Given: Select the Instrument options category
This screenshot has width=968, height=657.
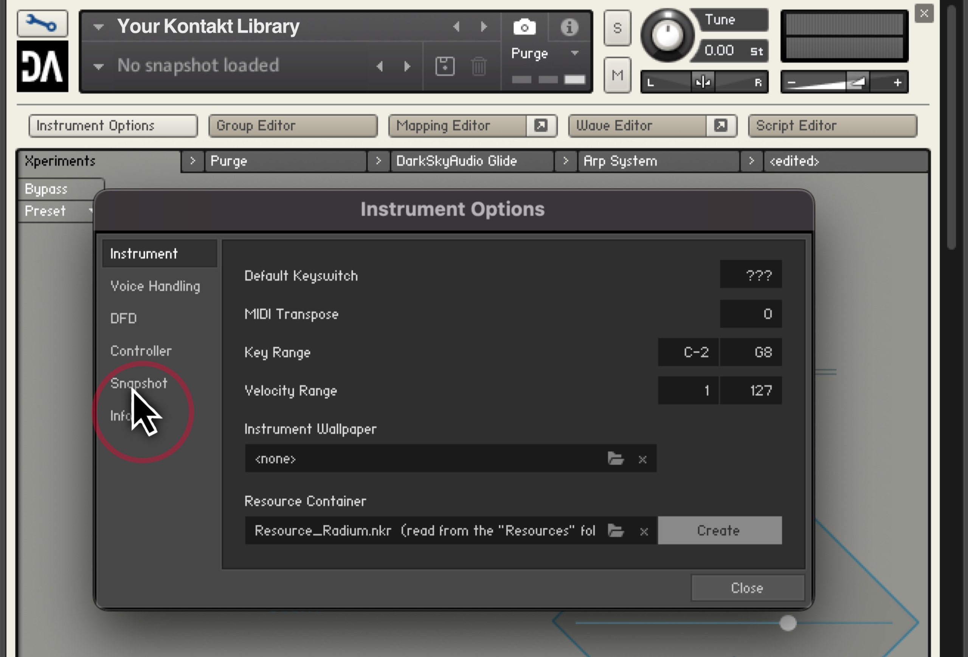Looking at the screenshot, I should pos(160,254).
